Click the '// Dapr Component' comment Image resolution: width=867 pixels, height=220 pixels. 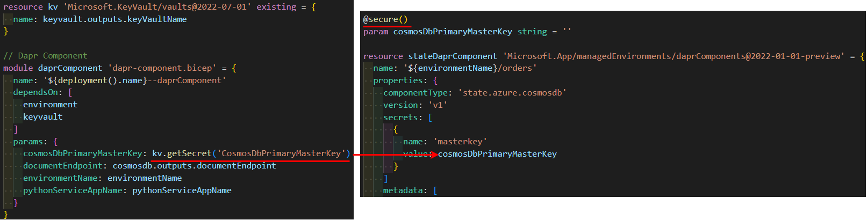point(45,56)
